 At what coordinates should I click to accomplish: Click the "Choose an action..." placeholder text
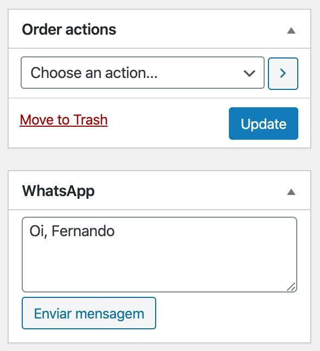click(x=94, y=73)
